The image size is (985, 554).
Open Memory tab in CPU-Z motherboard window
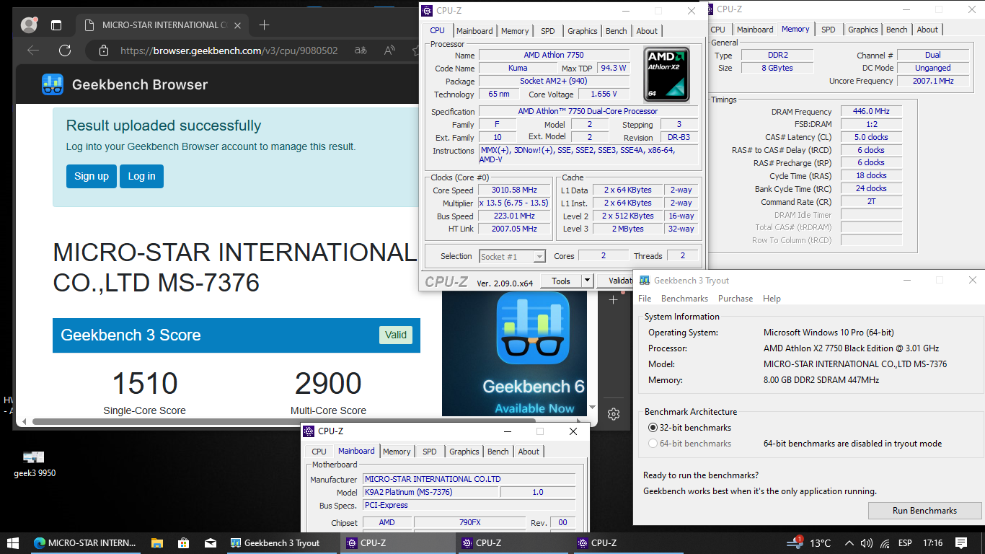(397, 452)
